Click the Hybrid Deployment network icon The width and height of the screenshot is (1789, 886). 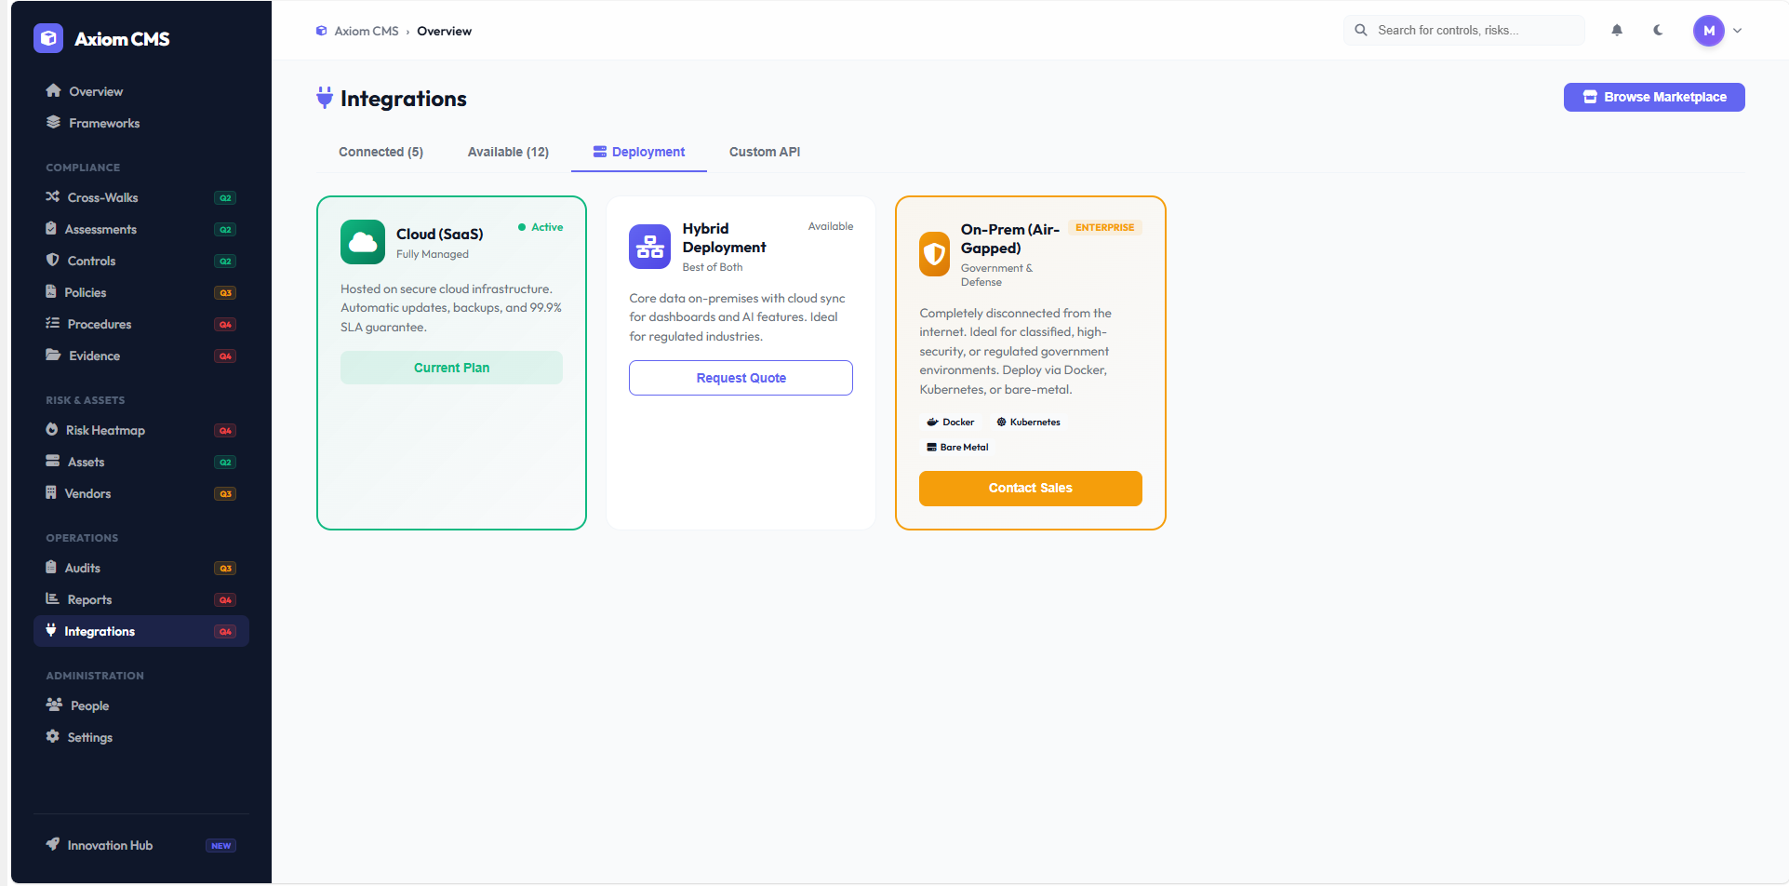click(649, 247)
